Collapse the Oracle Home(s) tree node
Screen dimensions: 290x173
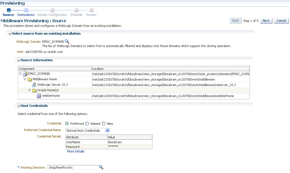click(29, 90)
